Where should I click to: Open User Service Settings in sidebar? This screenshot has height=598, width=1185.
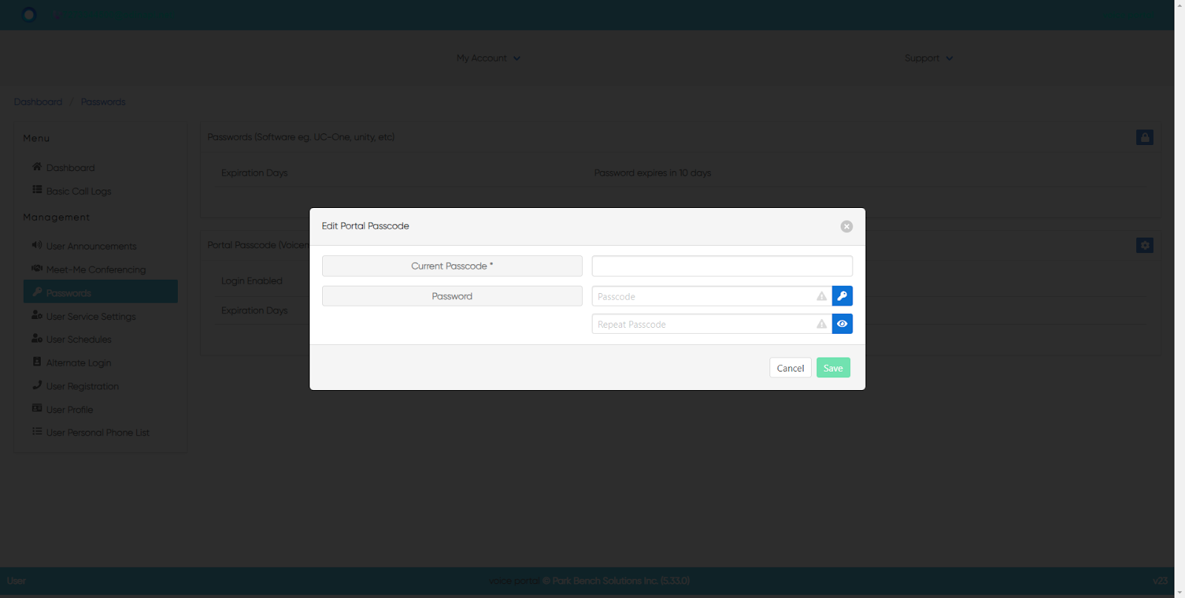tap(91, 317)
